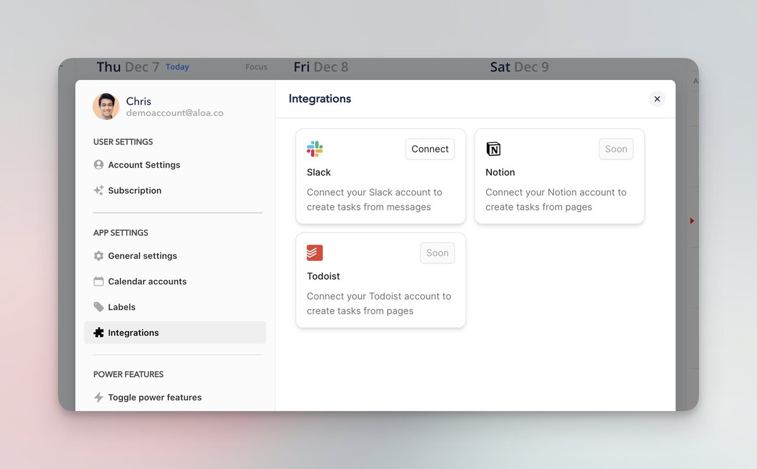Click the Notion logo icon
Viewport: 757px width, 469px height.
[493, 149]
